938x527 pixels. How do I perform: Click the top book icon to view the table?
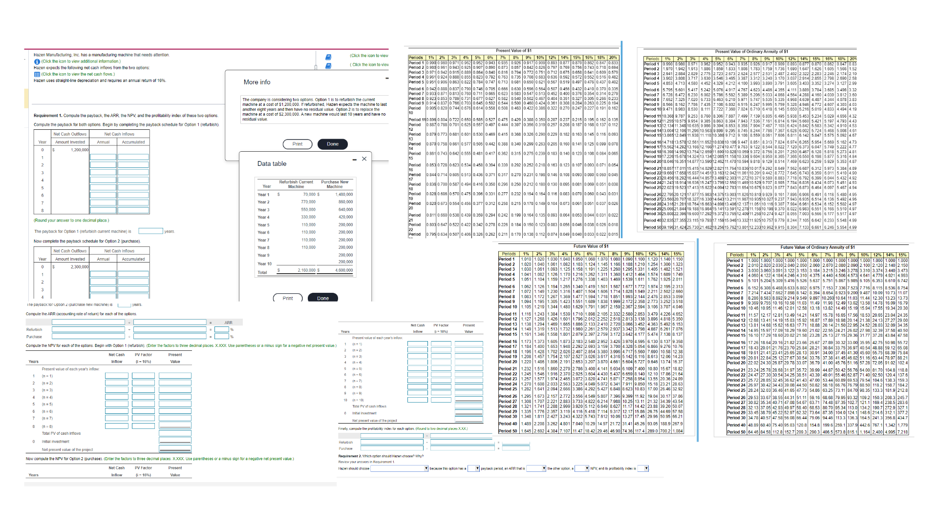[x=328, y=57]
